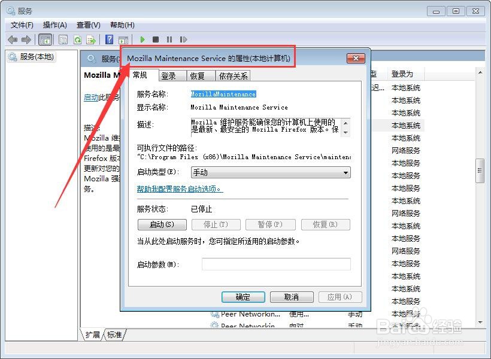Stop service with square toolbar icon

pos(156,39)
